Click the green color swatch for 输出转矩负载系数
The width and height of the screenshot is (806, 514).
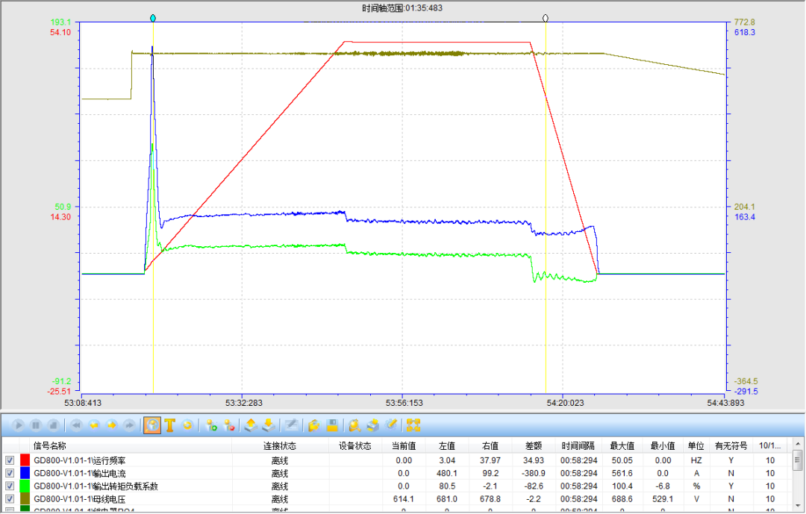tap(25, 486)
